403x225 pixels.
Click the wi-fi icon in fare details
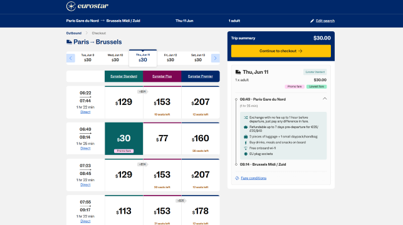(x=246, y=148)
